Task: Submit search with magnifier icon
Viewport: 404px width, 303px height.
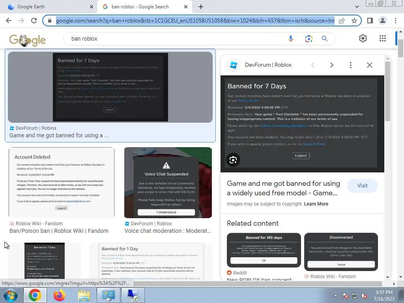Action: 324,39
